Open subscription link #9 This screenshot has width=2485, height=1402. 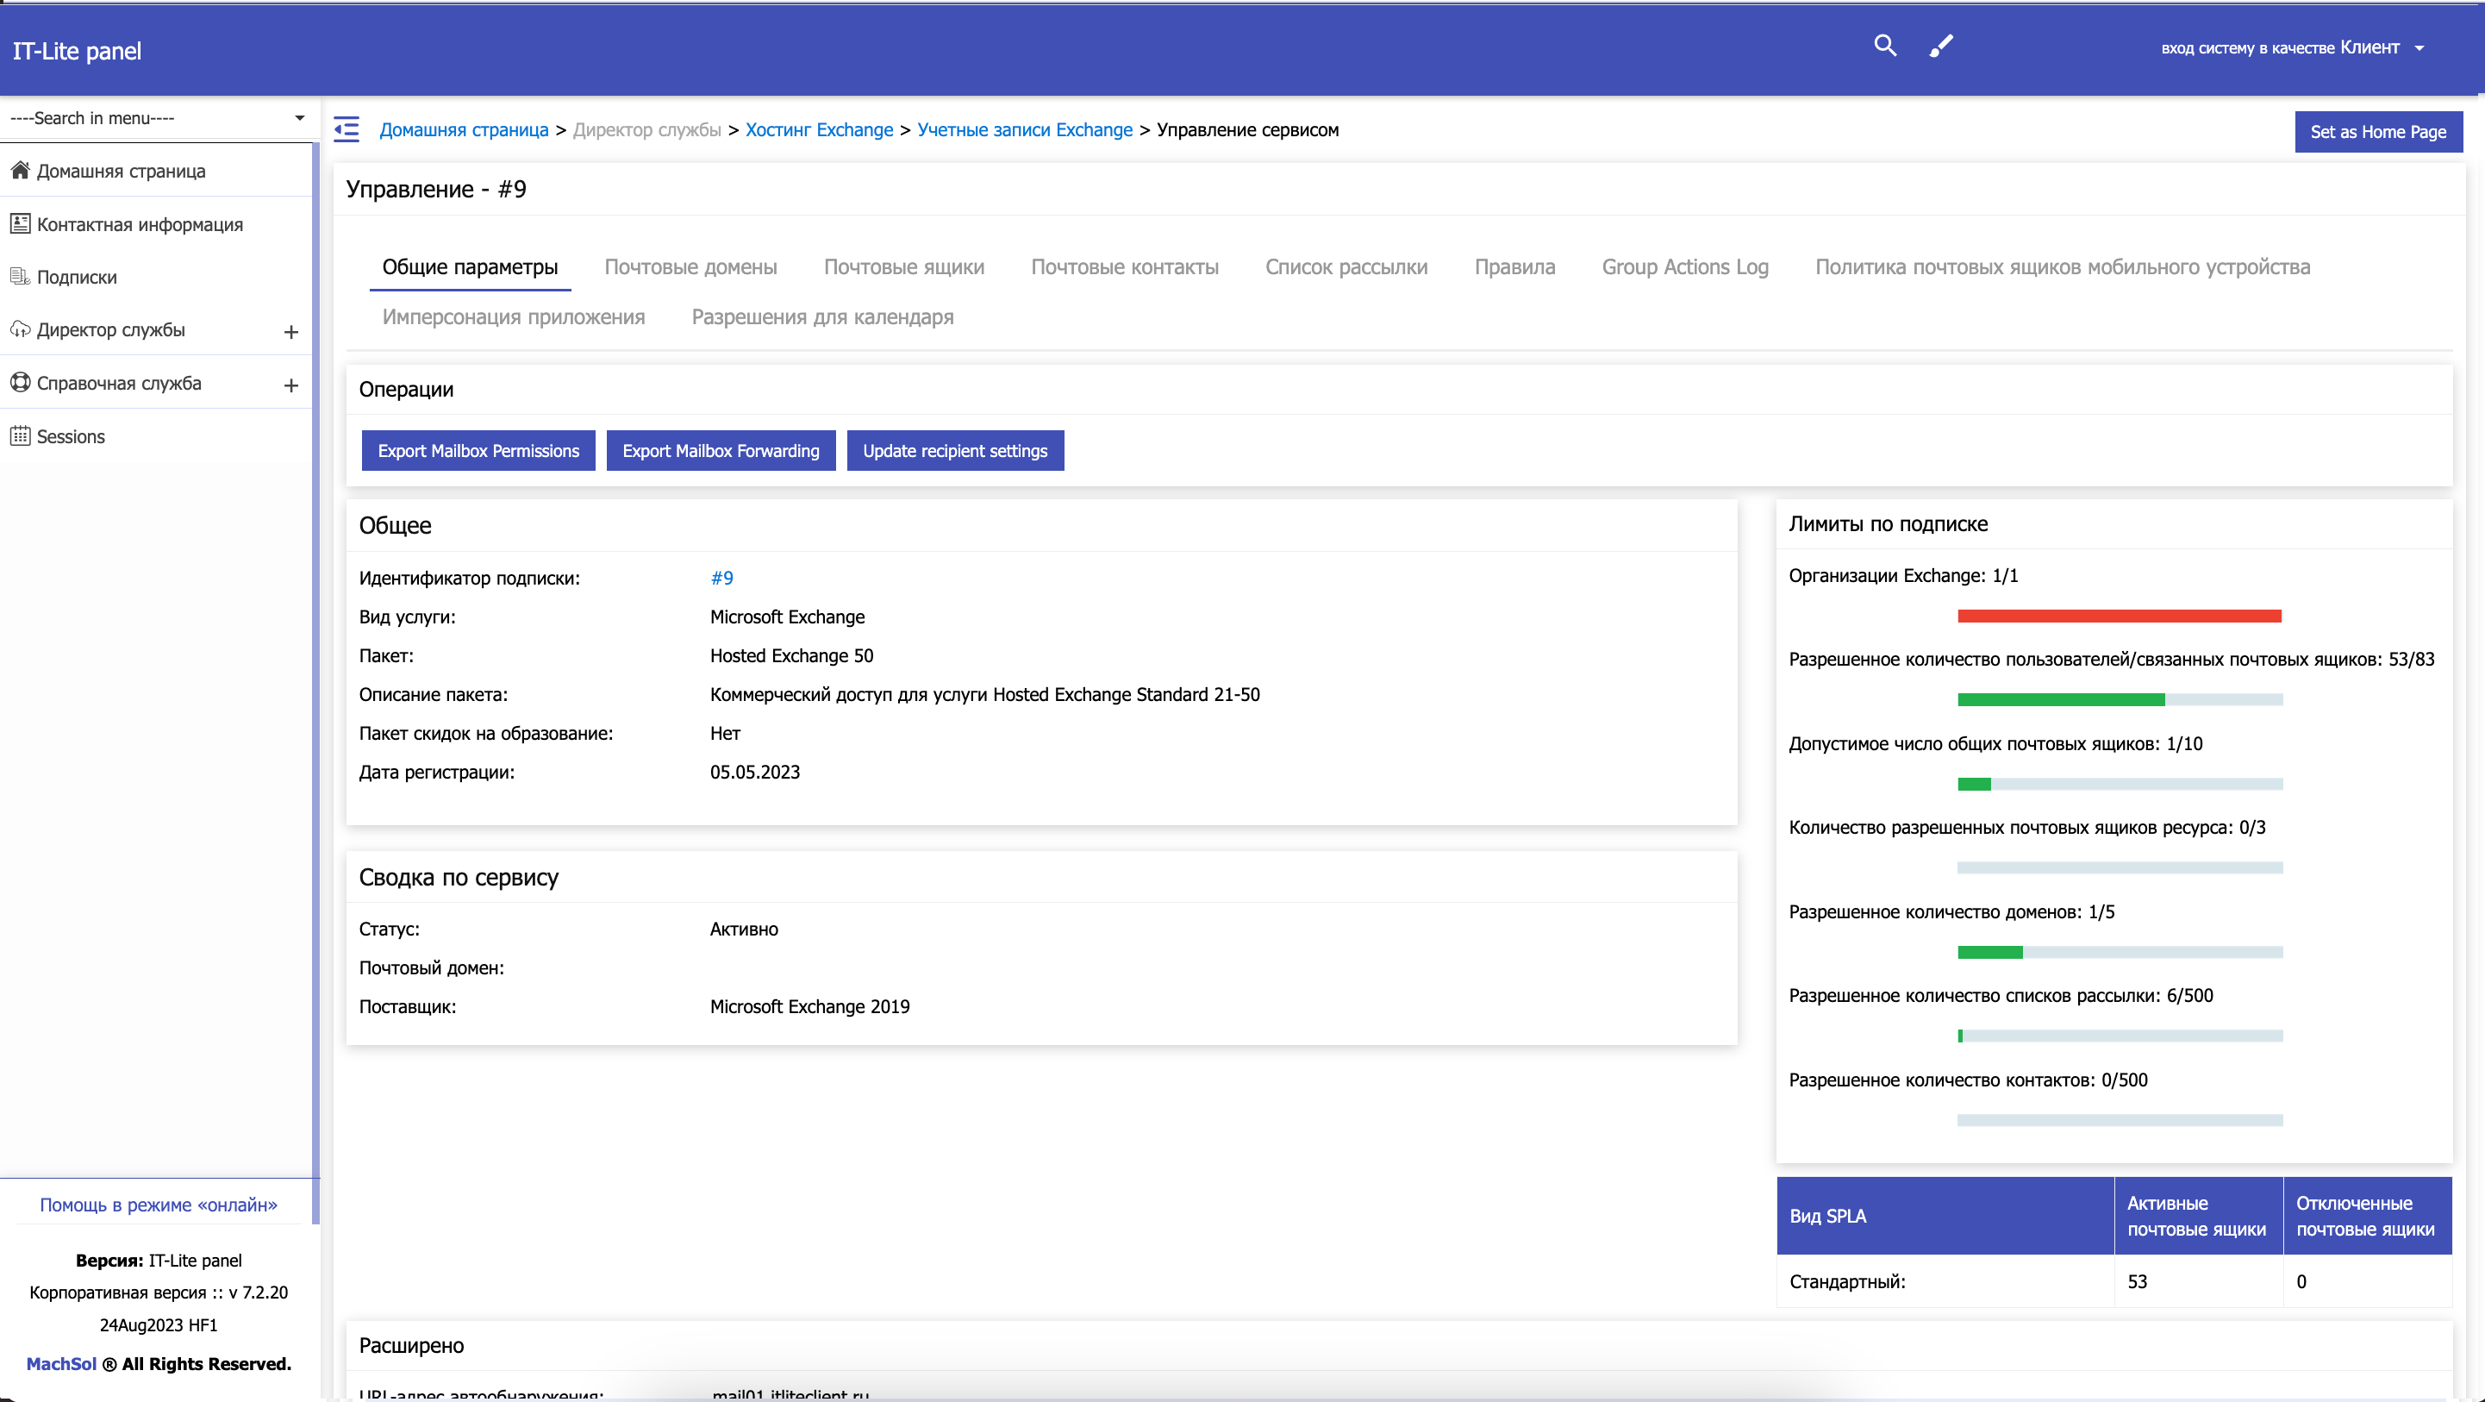tap(721, 578)
